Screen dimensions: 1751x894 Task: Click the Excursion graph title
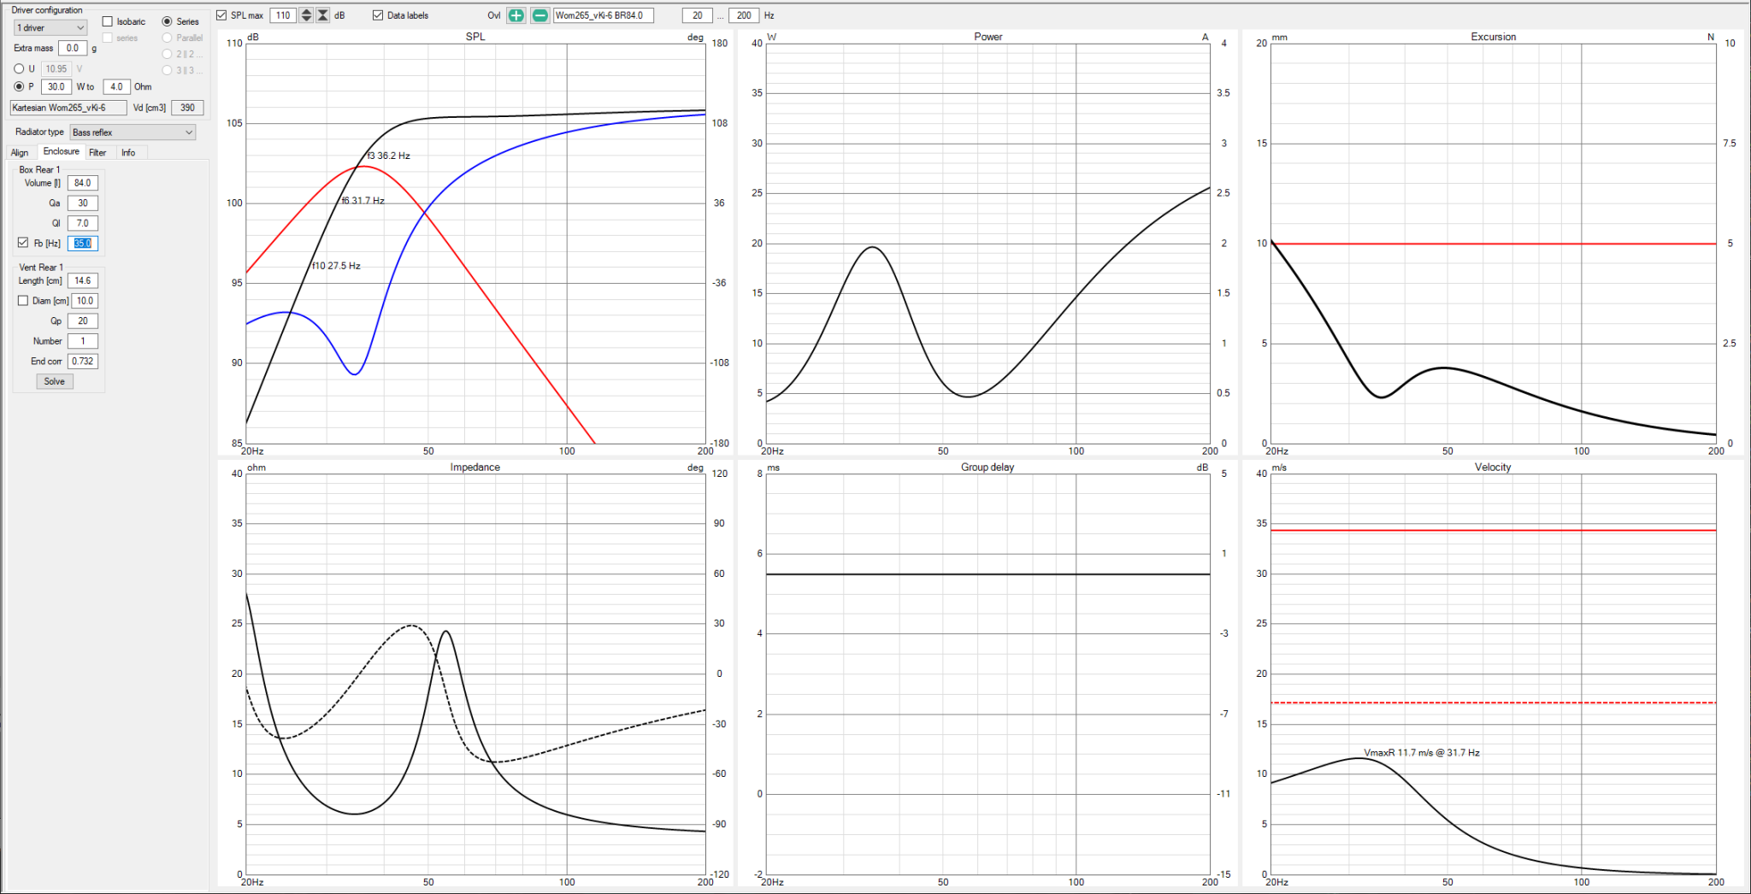click(1494, 37)
